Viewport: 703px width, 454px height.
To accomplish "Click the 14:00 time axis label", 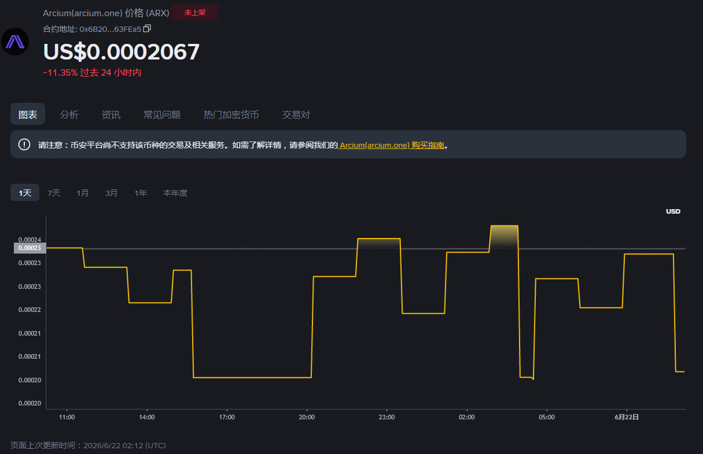I will (x=147, y=417).
